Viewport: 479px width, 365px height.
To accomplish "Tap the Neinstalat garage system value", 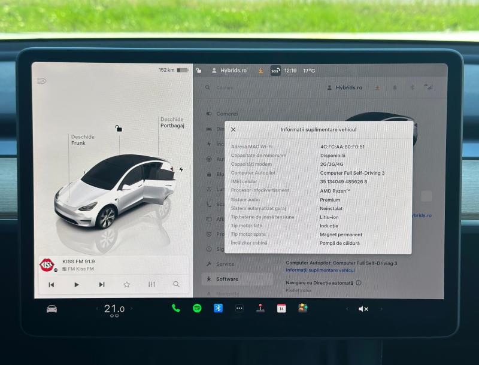I will [x=331, y=208].
